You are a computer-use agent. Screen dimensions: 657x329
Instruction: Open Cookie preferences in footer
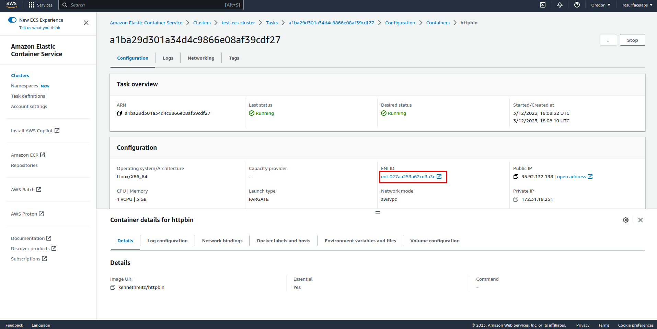coord(636,325)
